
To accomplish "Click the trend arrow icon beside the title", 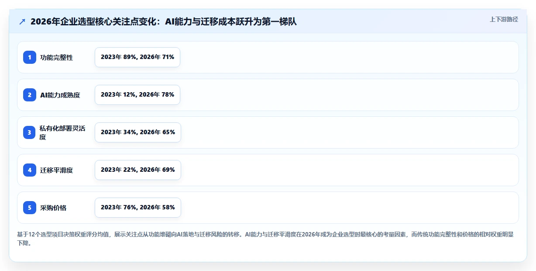I will [x=22, y=21].
